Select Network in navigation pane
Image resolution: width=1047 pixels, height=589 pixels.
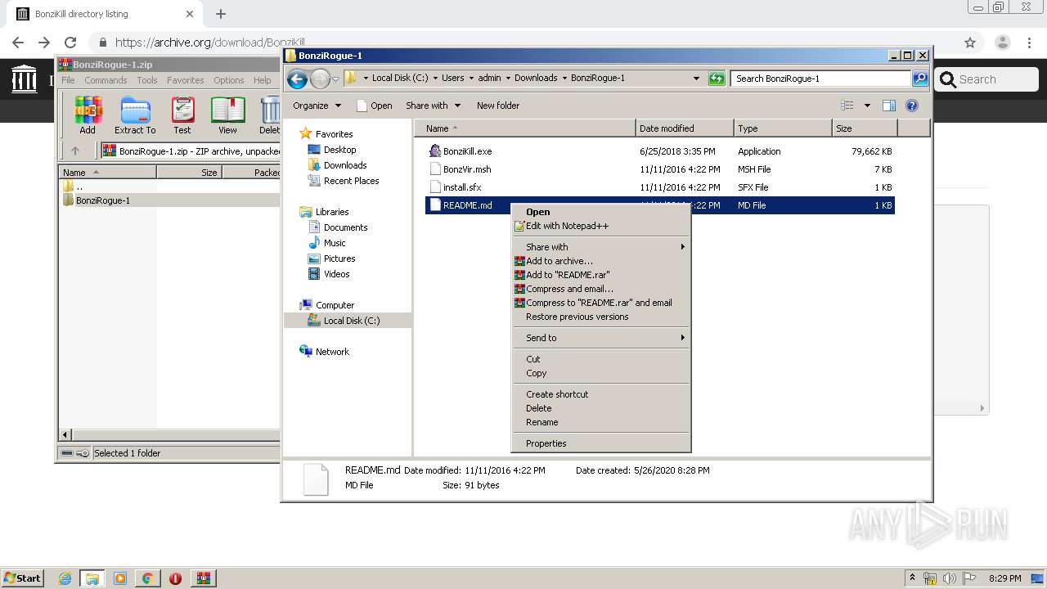[x=325, y=352]
